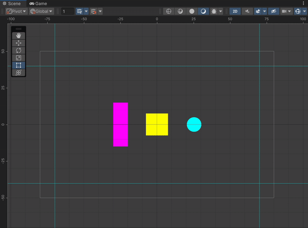Toggle hidden objects visibility eye icon
This screenshot has height=228, width=308.
coord(273,12)
